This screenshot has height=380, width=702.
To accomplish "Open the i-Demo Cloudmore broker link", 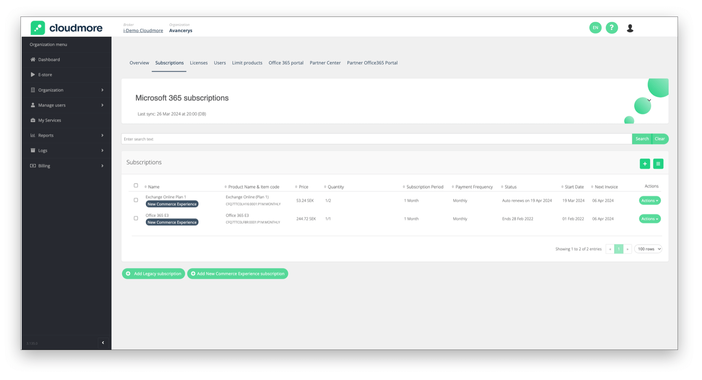I will coord(143,31).
